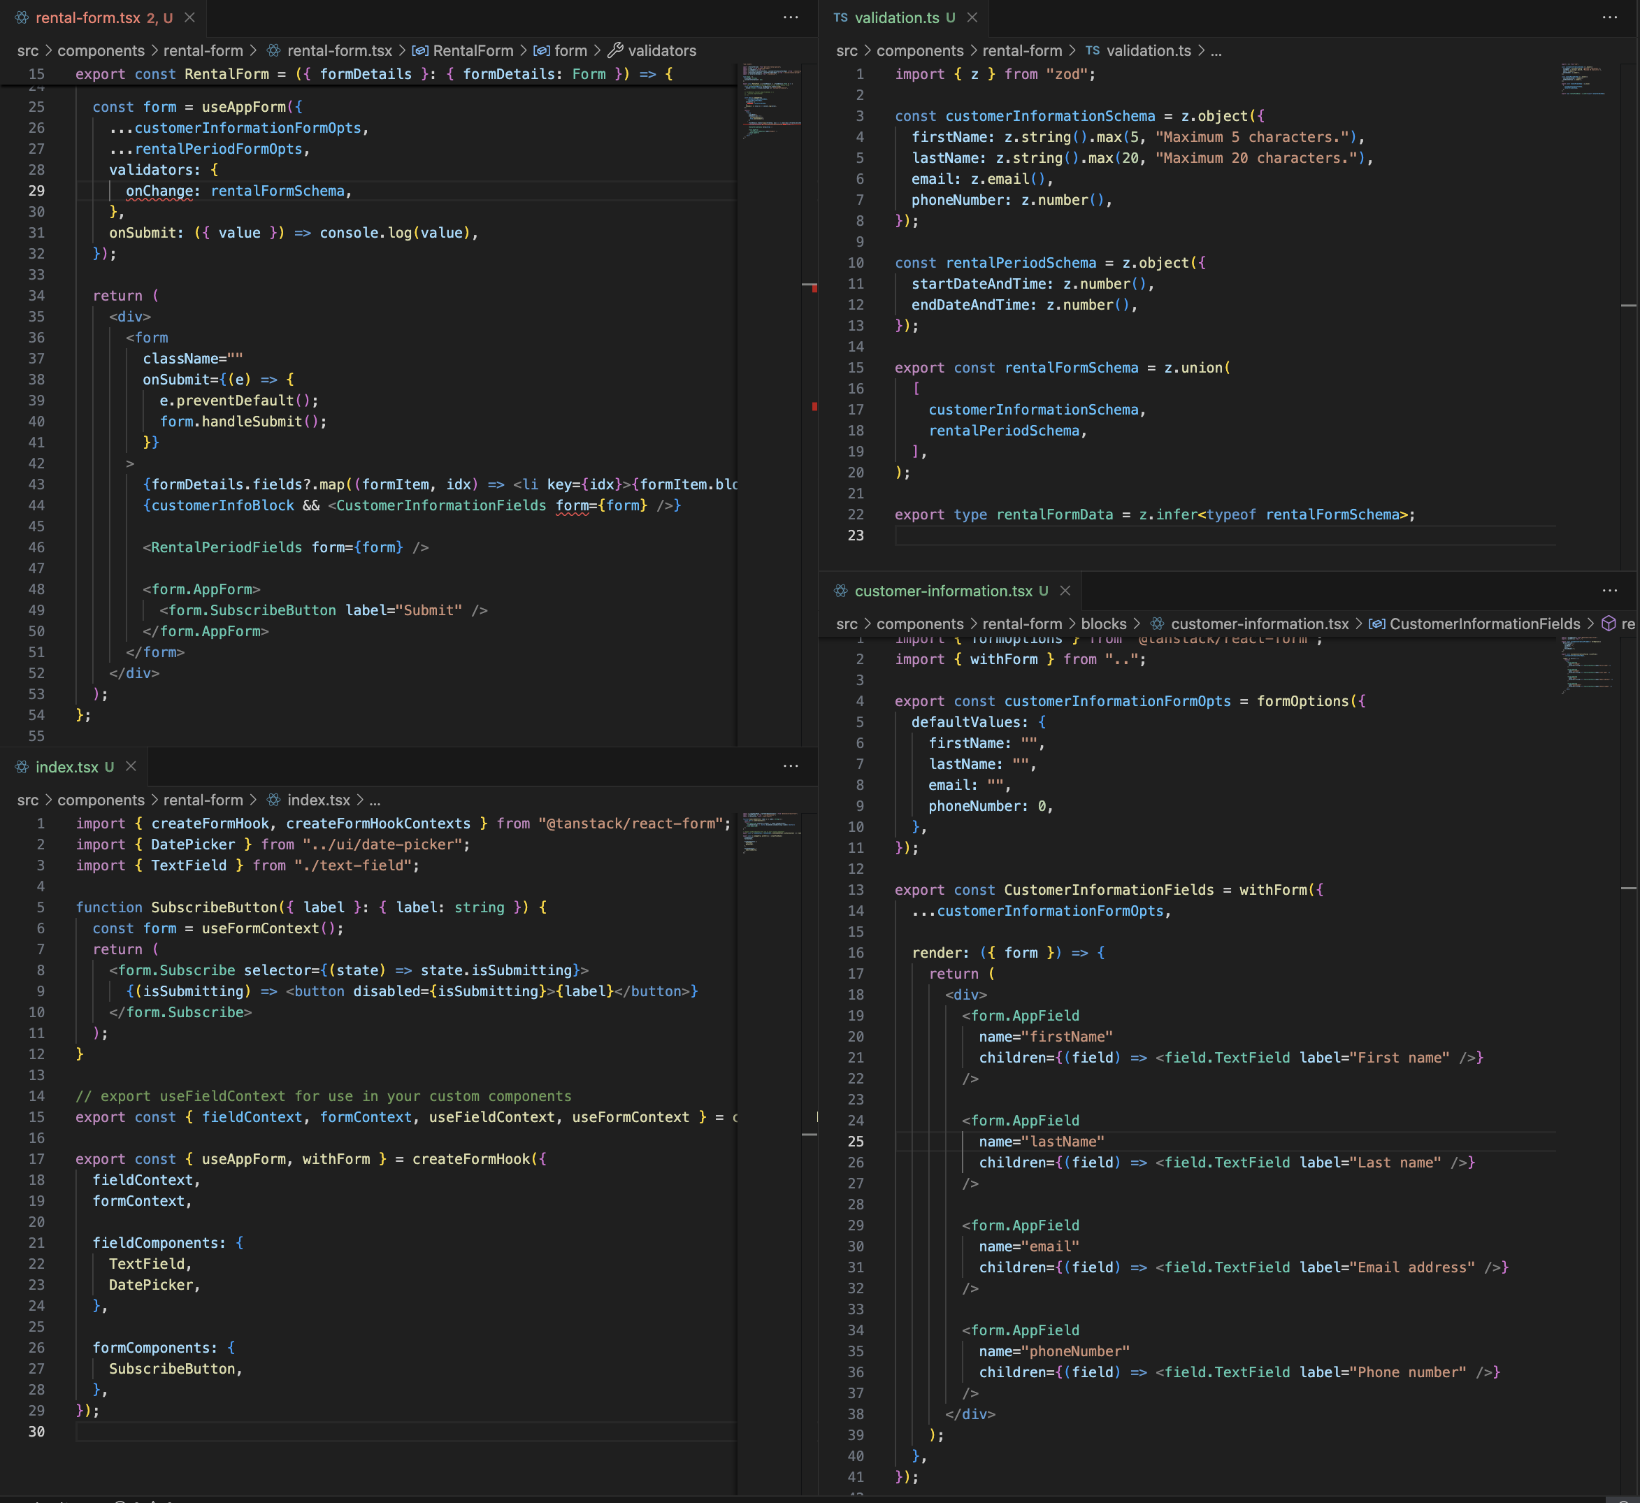Open validation.ts file breadcrumb

point(1137,50)
